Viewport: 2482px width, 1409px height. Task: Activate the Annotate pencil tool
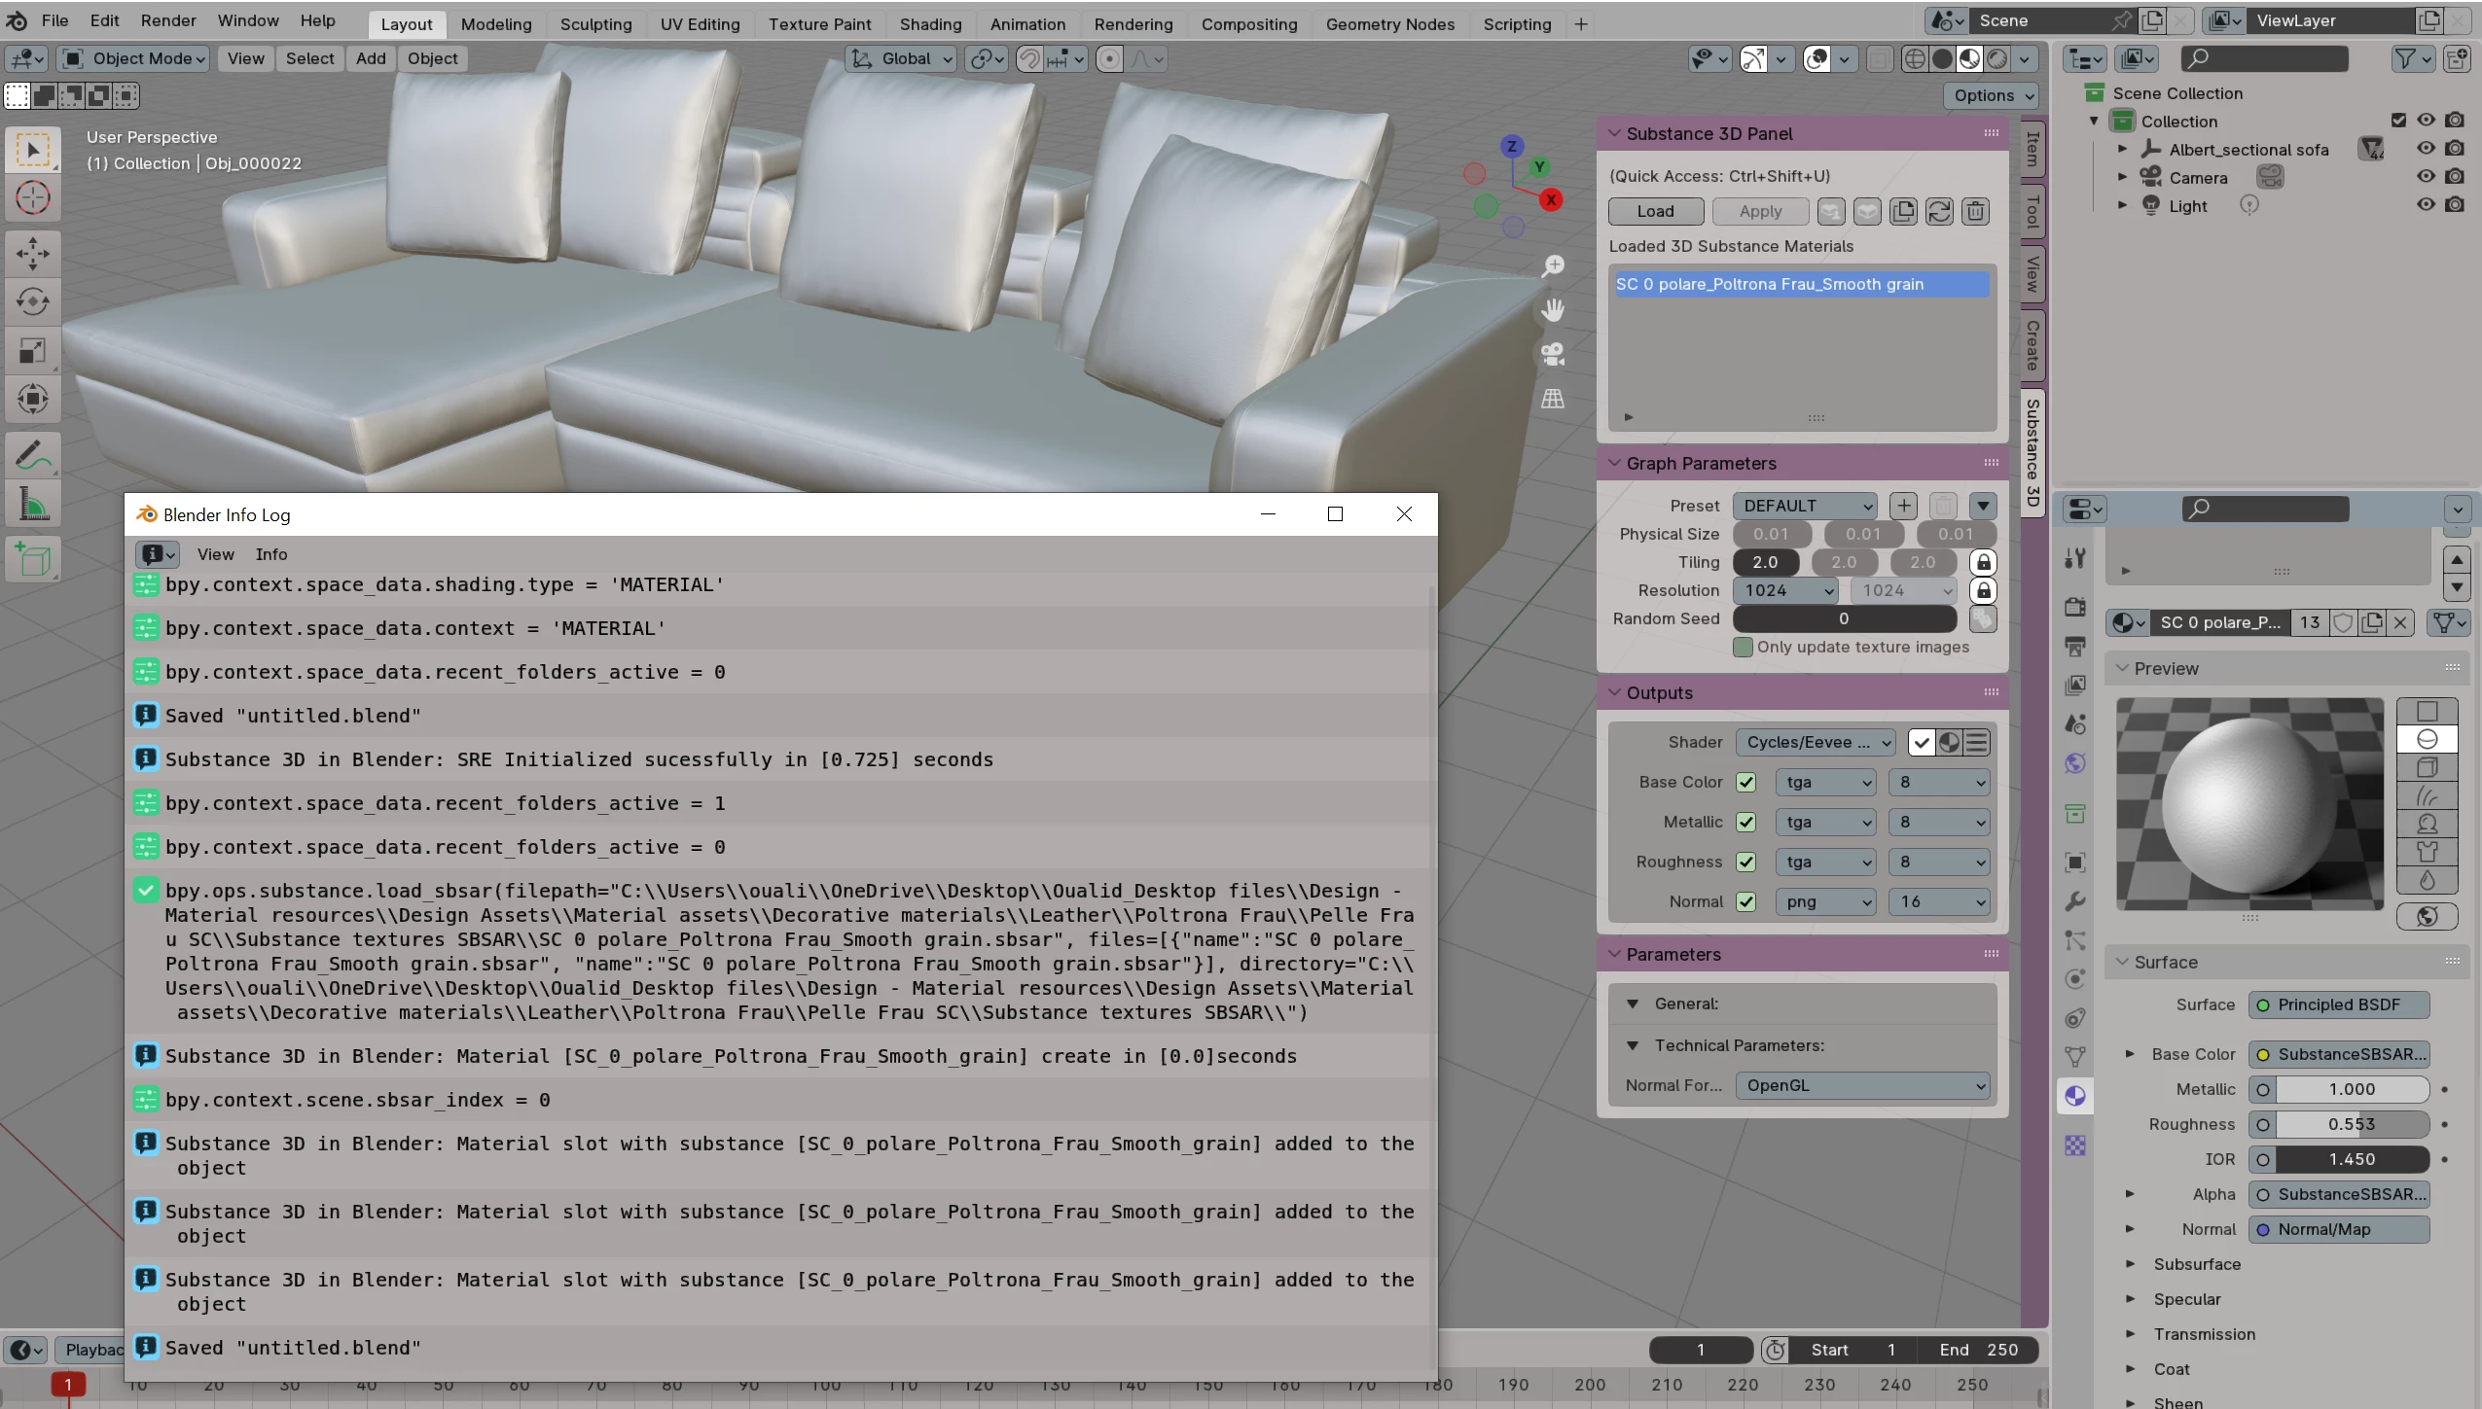pos(33,455)
